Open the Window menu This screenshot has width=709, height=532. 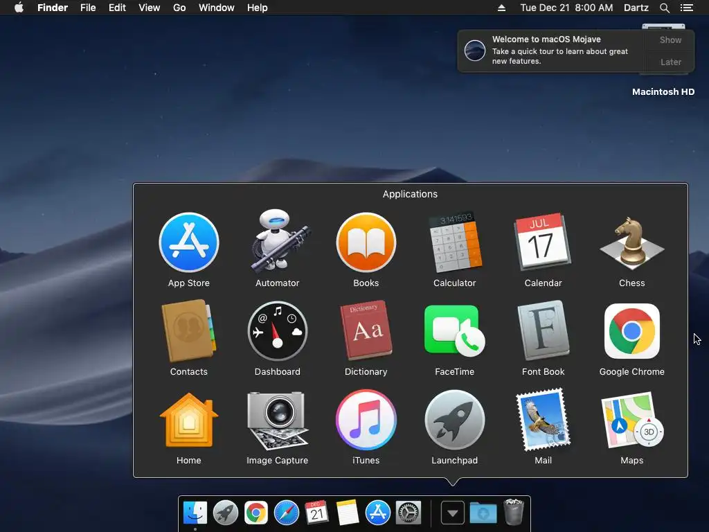pos(217,8)
